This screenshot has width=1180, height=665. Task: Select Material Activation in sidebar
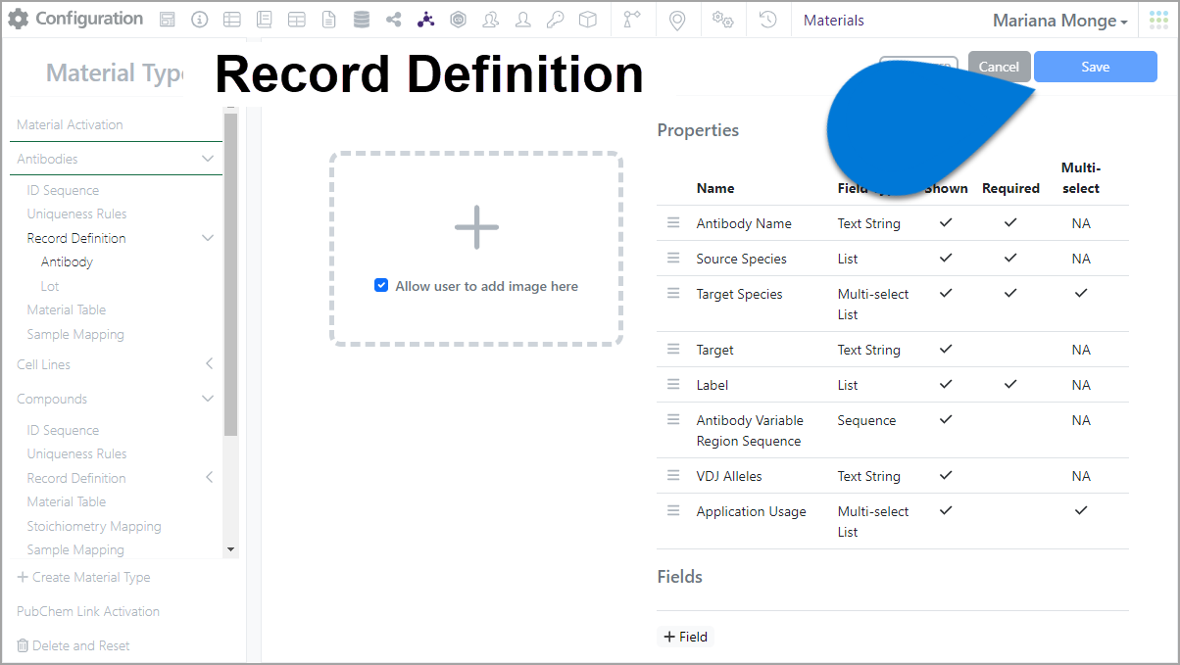point(70,124)
